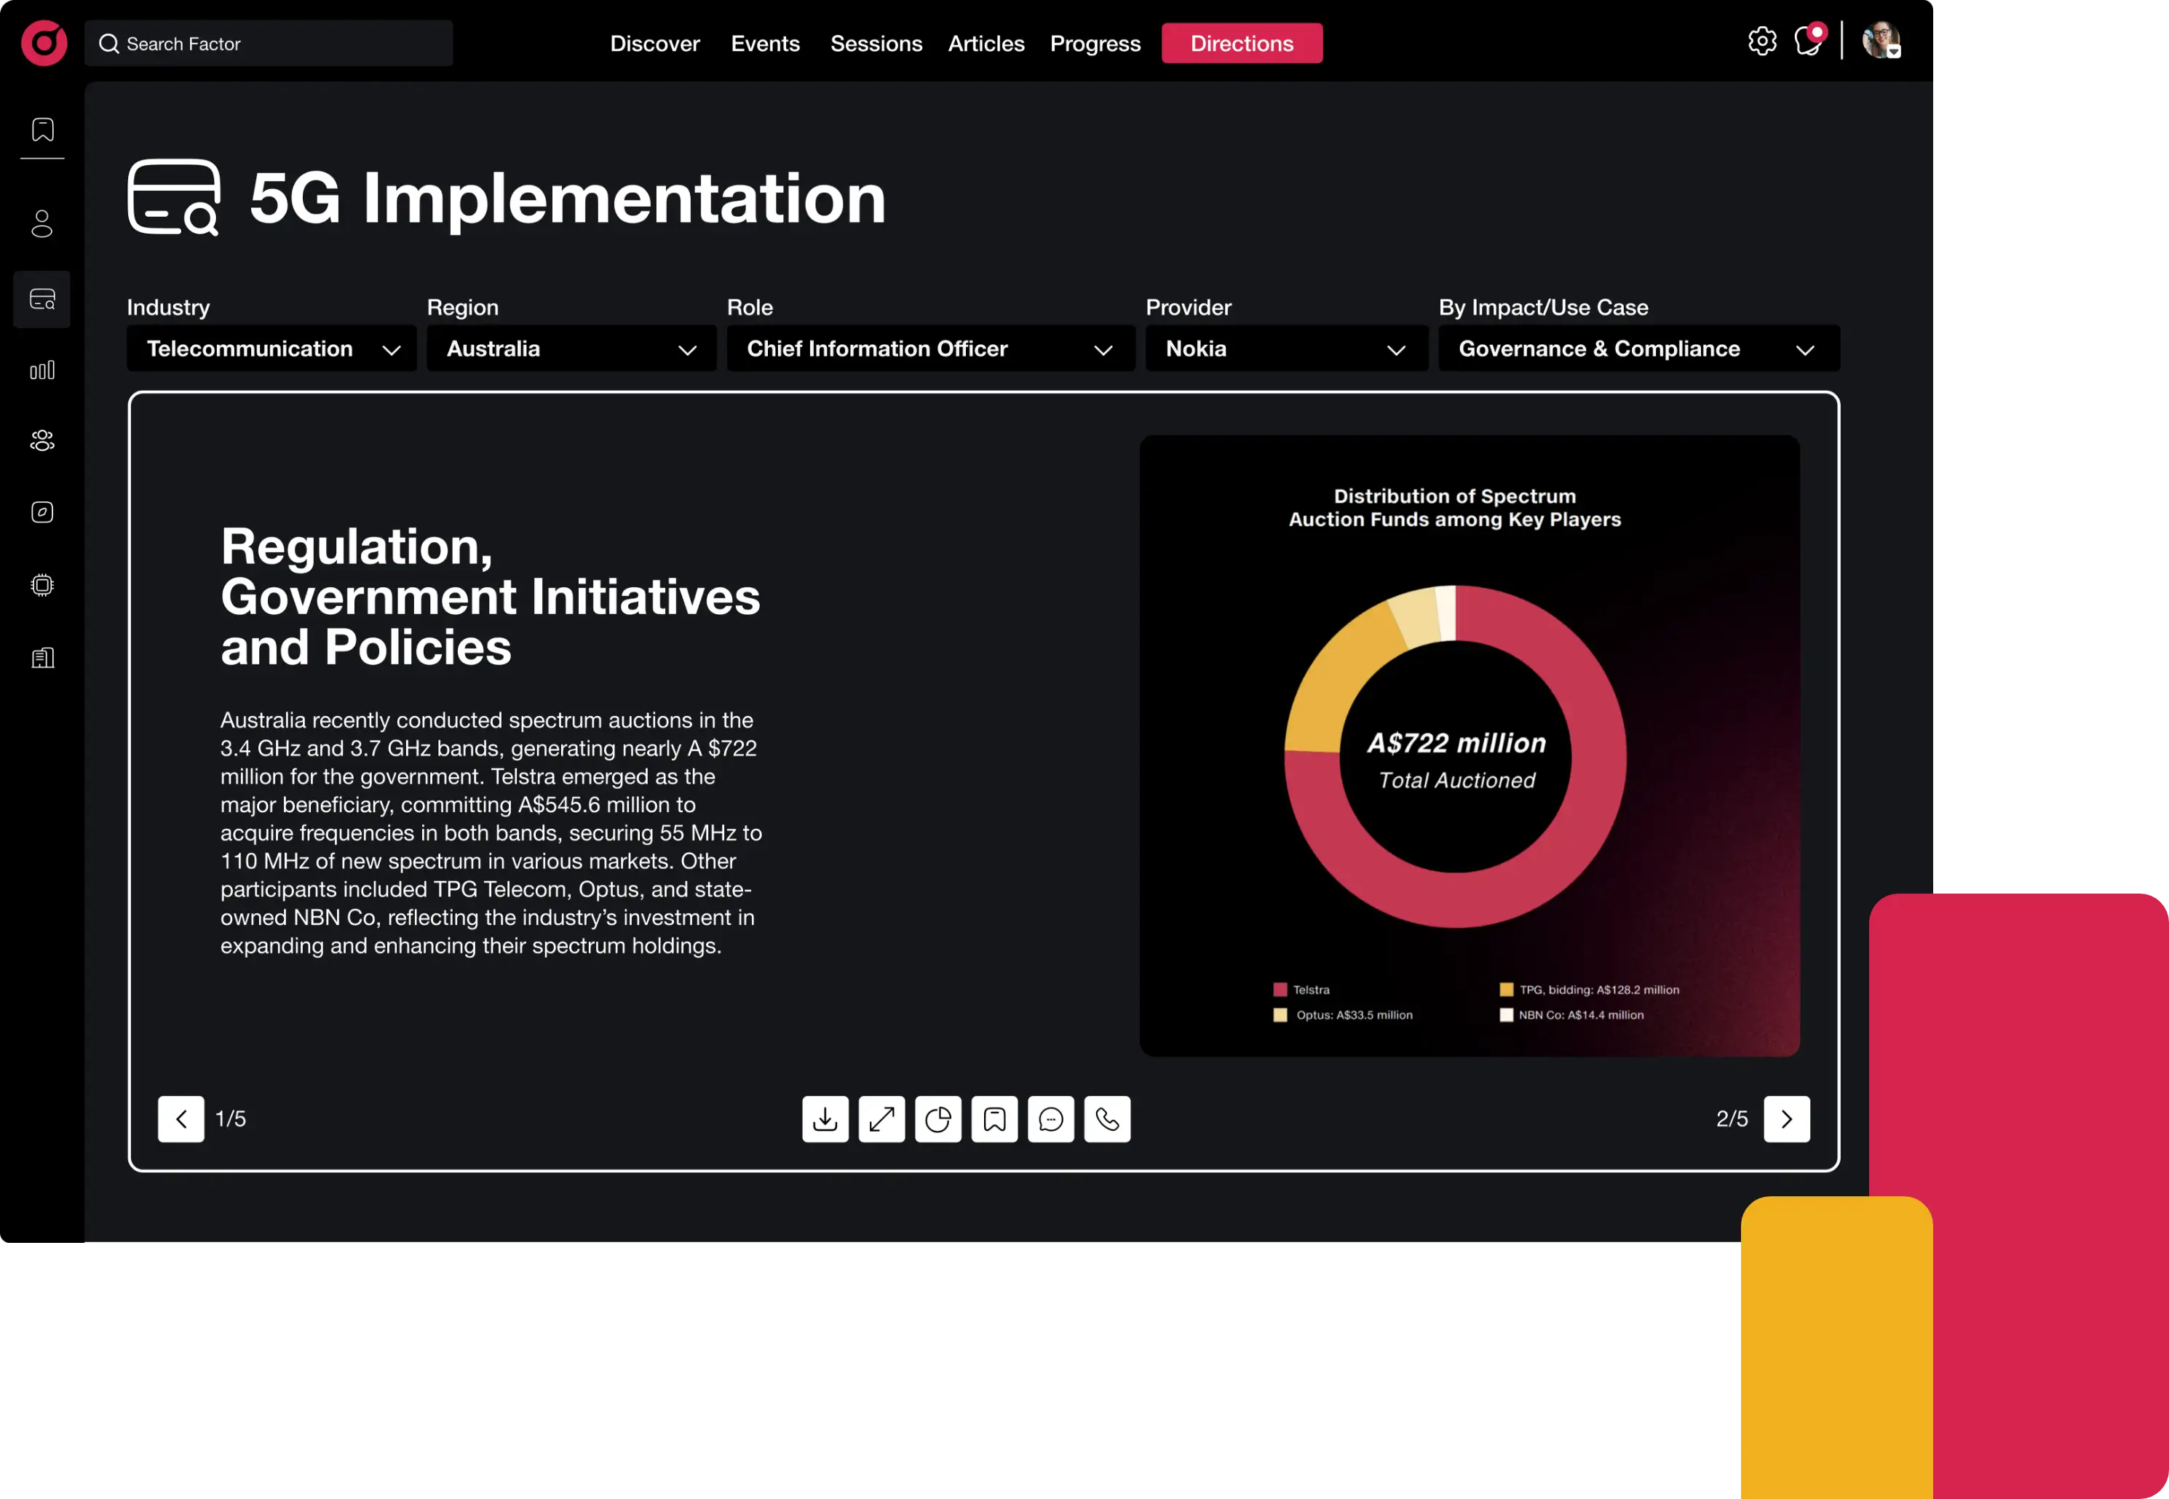The height and width of the screenshot is (1499, 2169).
Task: Open the Articles menu item
Action: (986, 43)
